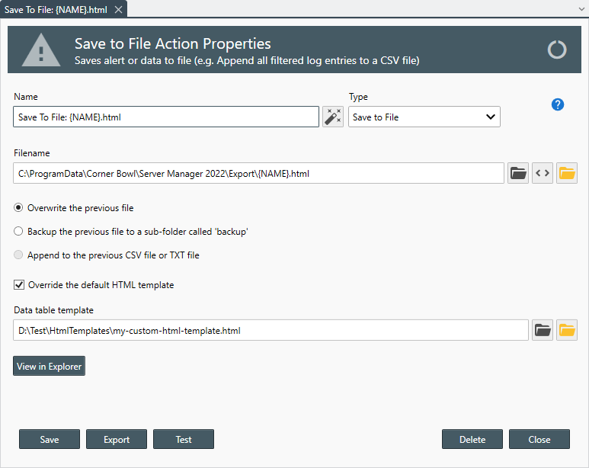
Task: Switch to Save To File: {NAME}.html tab
Action: pos(56,9)
